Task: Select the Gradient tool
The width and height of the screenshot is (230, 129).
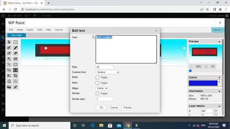Action: pyautogui.click(x=9, y=76)
